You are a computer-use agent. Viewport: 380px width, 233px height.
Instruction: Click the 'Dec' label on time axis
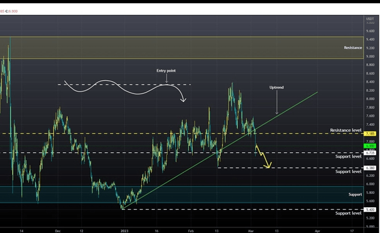pos(57,231)
